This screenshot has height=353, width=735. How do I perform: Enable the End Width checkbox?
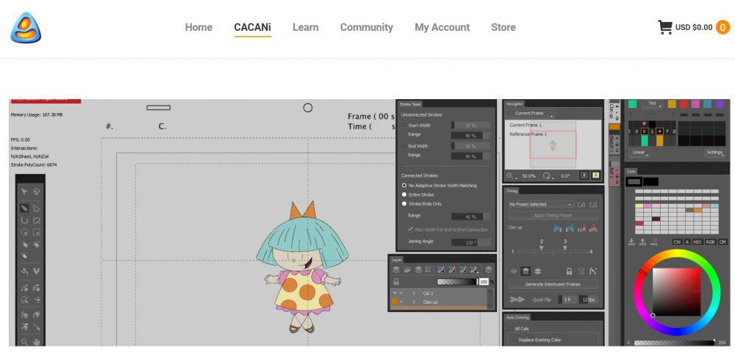(404, 146)
